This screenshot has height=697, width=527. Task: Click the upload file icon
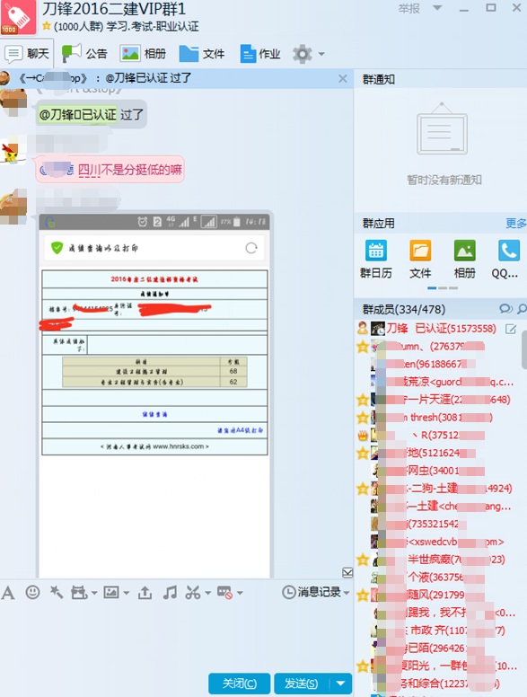point(145,592)
